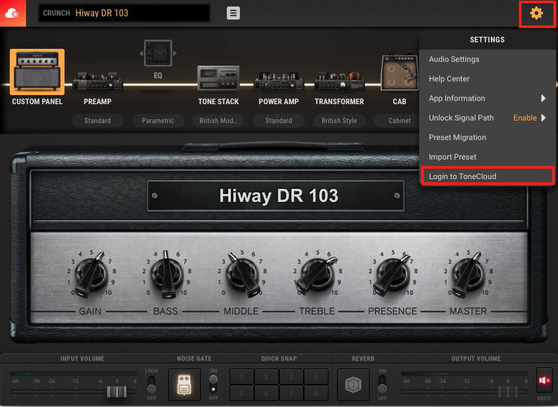Image resolution: width=558 pixels, height=407 pixels.
Task: Select the Custom Panel amp module
Action: tap(37, 72)
